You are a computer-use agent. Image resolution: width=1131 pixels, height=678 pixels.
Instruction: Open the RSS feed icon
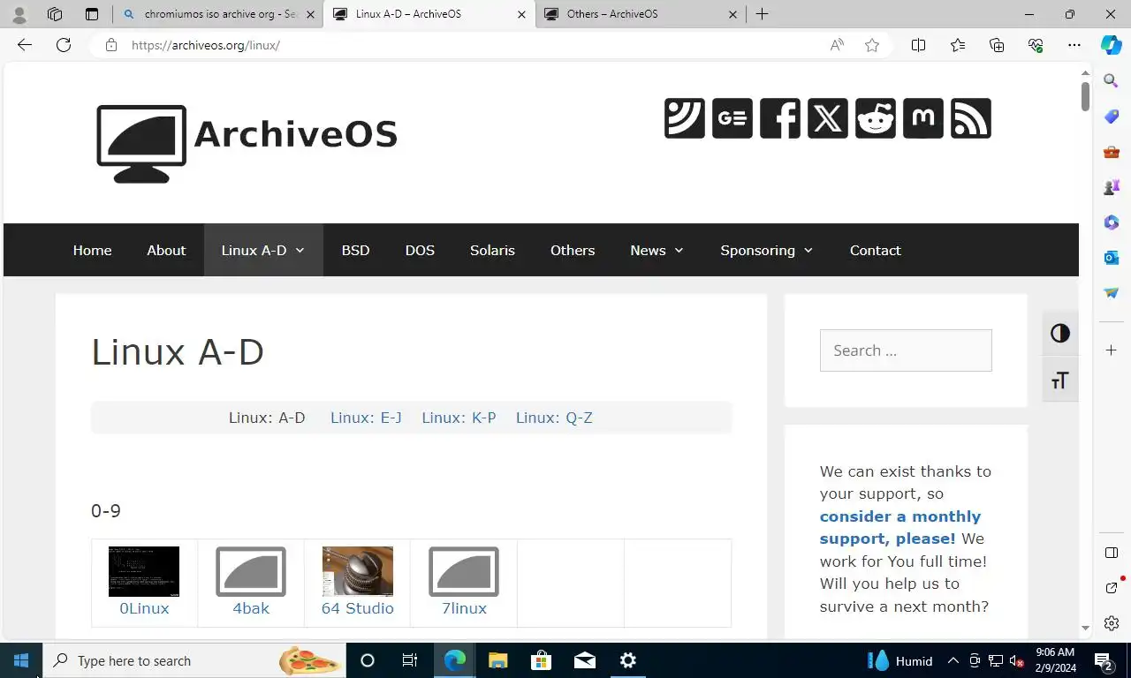point(971,118)
